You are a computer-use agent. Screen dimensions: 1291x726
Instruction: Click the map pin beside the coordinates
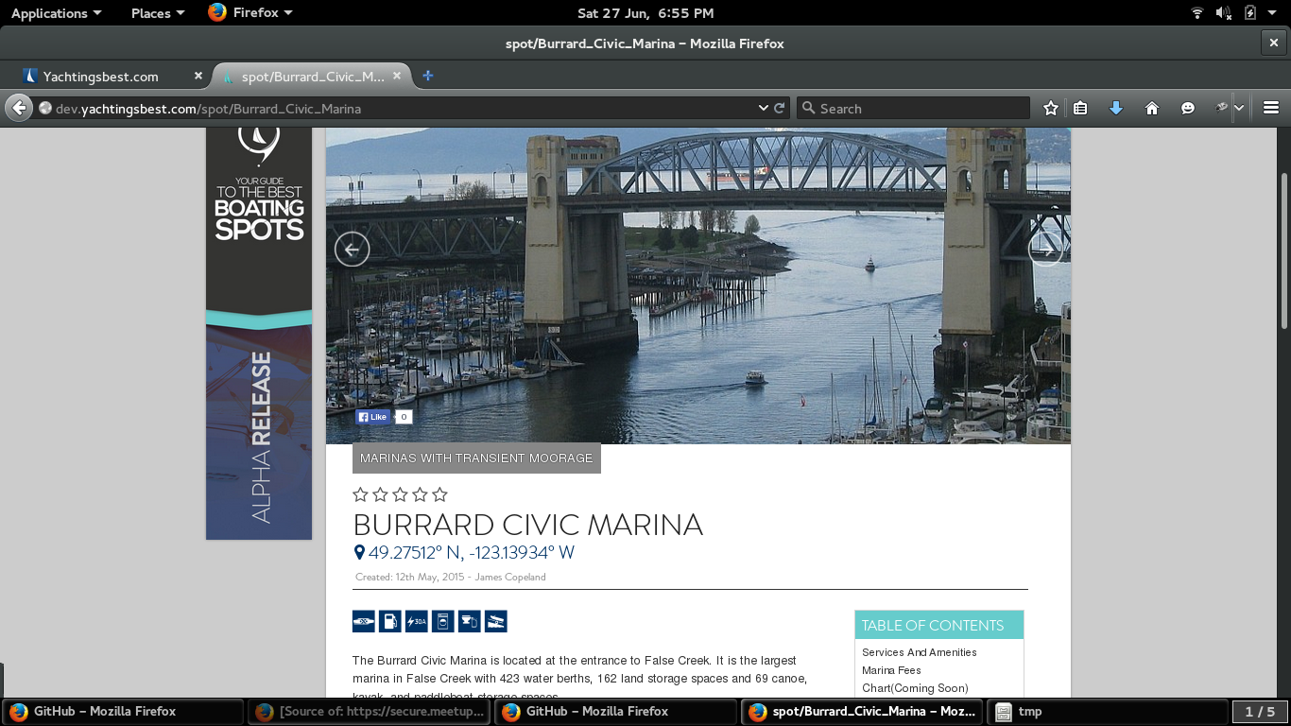tap(359, 553)
